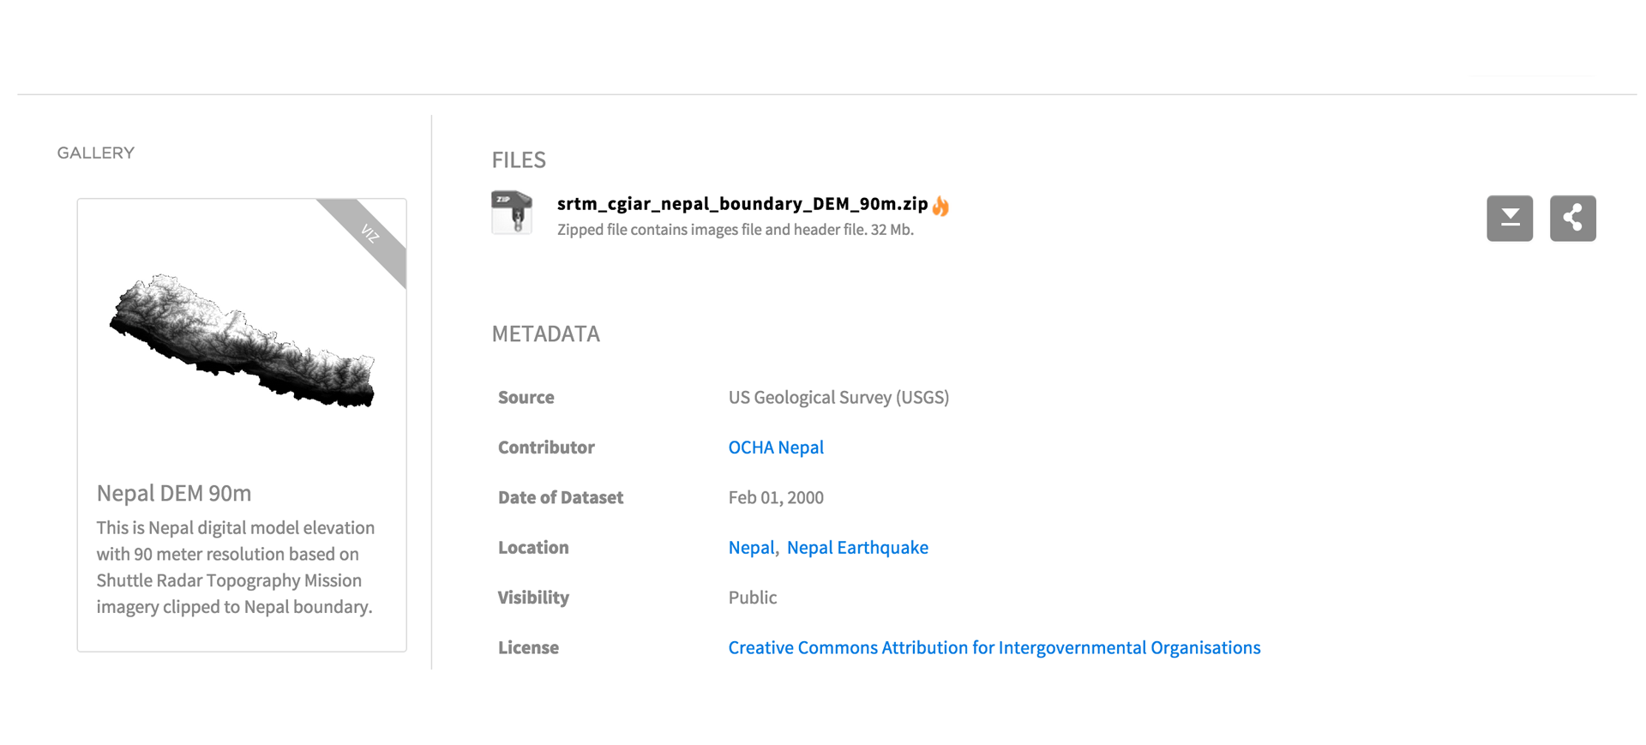The width and height of the screenshot is (1646, 745).
Task: Click the ZIP file type icon
Action: click(512, 212)
